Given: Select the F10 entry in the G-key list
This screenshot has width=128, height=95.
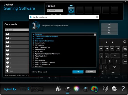Looking at the screenshot, I should point(109,28).
